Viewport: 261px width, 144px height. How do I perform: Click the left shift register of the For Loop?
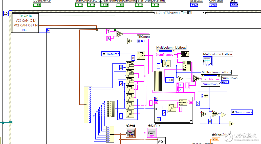[156, 102]
